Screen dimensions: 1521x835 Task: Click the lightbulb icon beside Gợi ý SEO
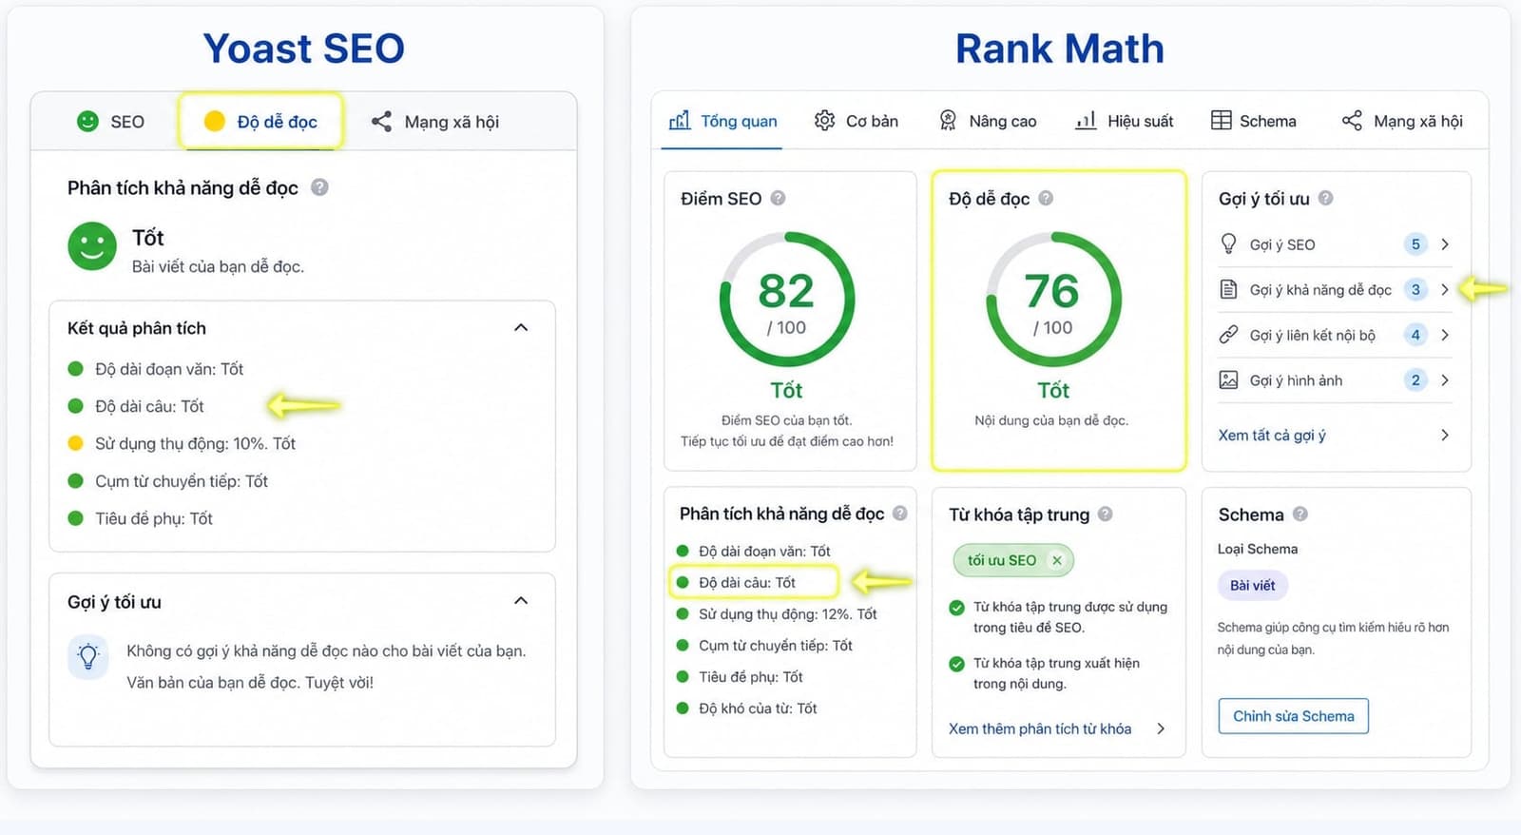(1228, 243)
